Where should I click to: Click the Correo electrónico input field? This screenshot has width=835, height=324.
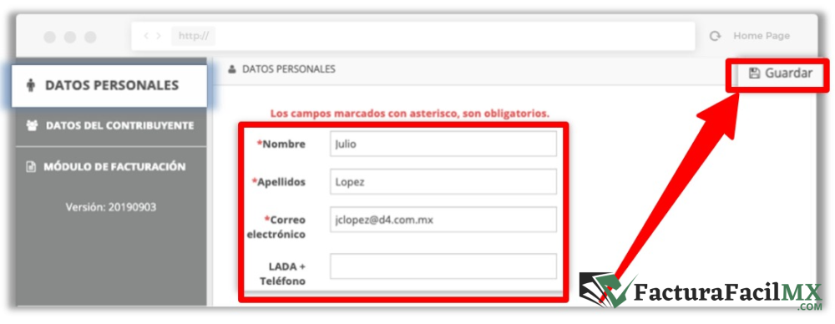[443, 220]
